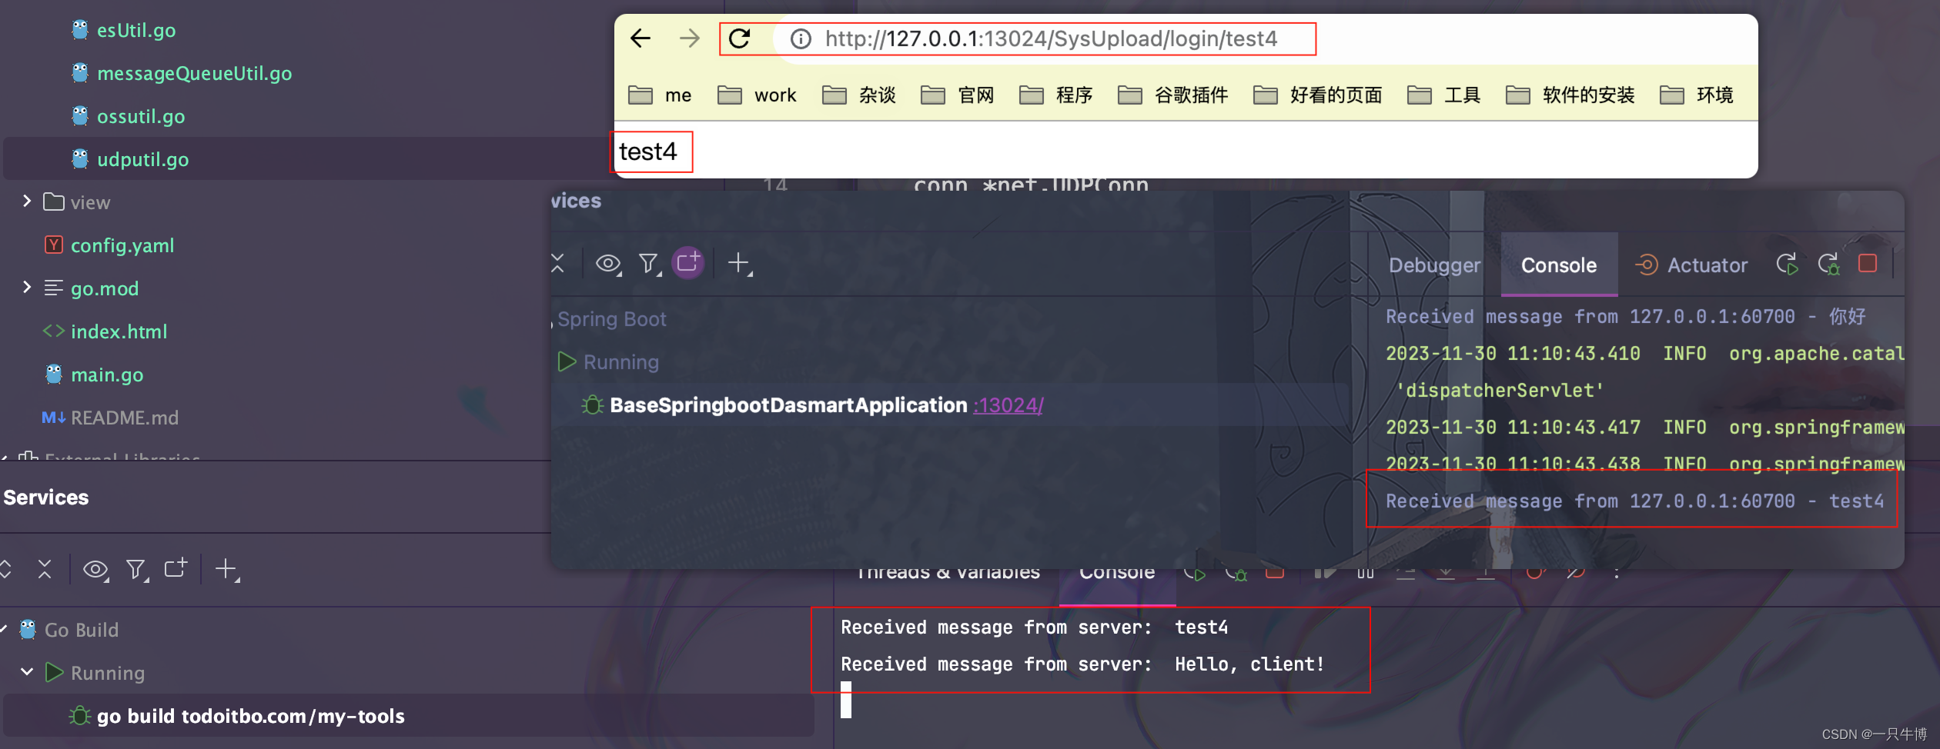Click the stop button in Spring Boot console toolbar

click(1867, 264)
